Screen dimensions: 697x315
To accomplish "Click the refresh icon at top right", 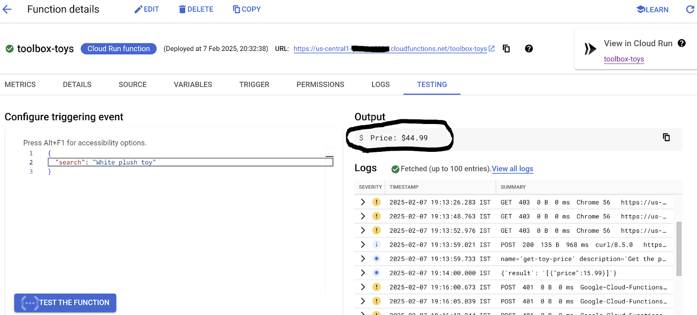I will 690,9.
